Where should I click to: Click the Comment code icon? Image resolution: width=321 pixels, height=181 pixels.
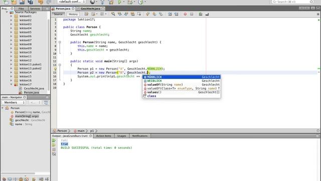201,14
